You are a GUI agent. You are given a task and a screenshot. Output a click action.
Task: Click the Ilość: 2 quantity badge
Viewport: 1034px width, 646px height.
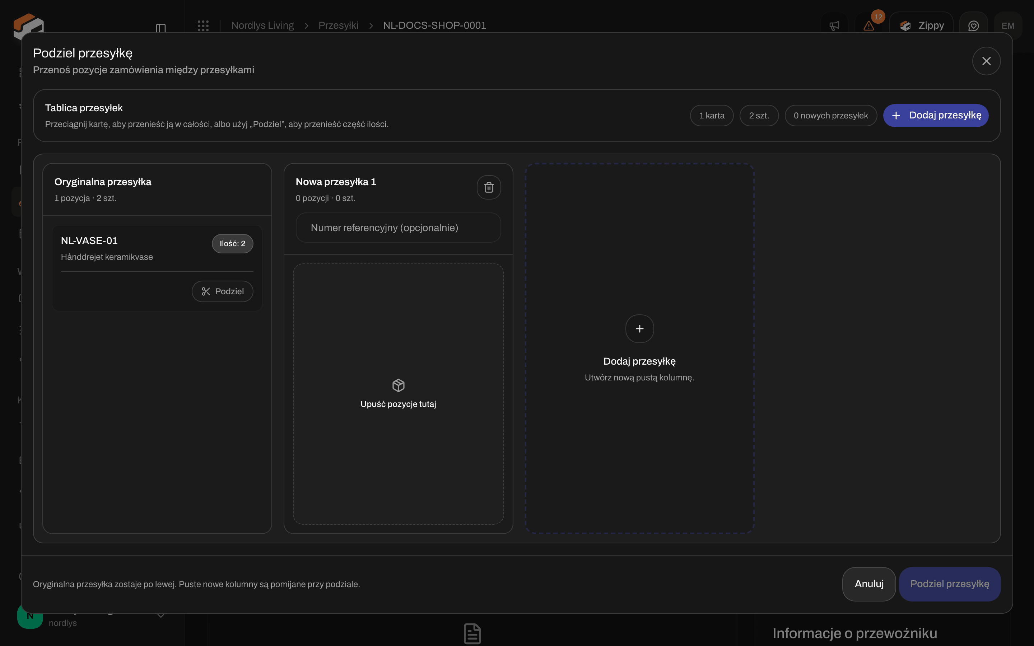coord(232,244)
